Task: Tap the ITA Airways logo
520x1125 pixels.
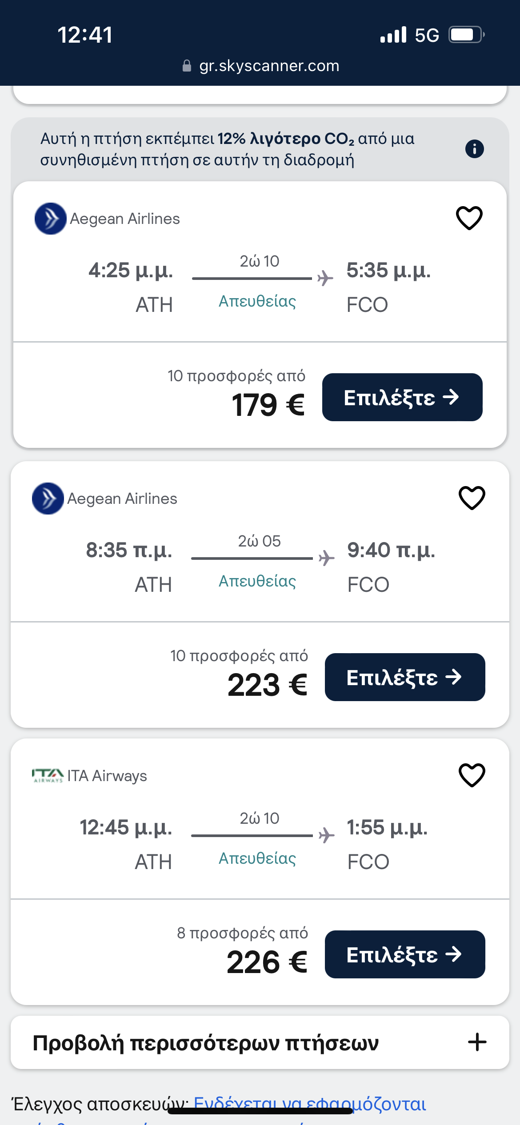Action: pos(48,776)
